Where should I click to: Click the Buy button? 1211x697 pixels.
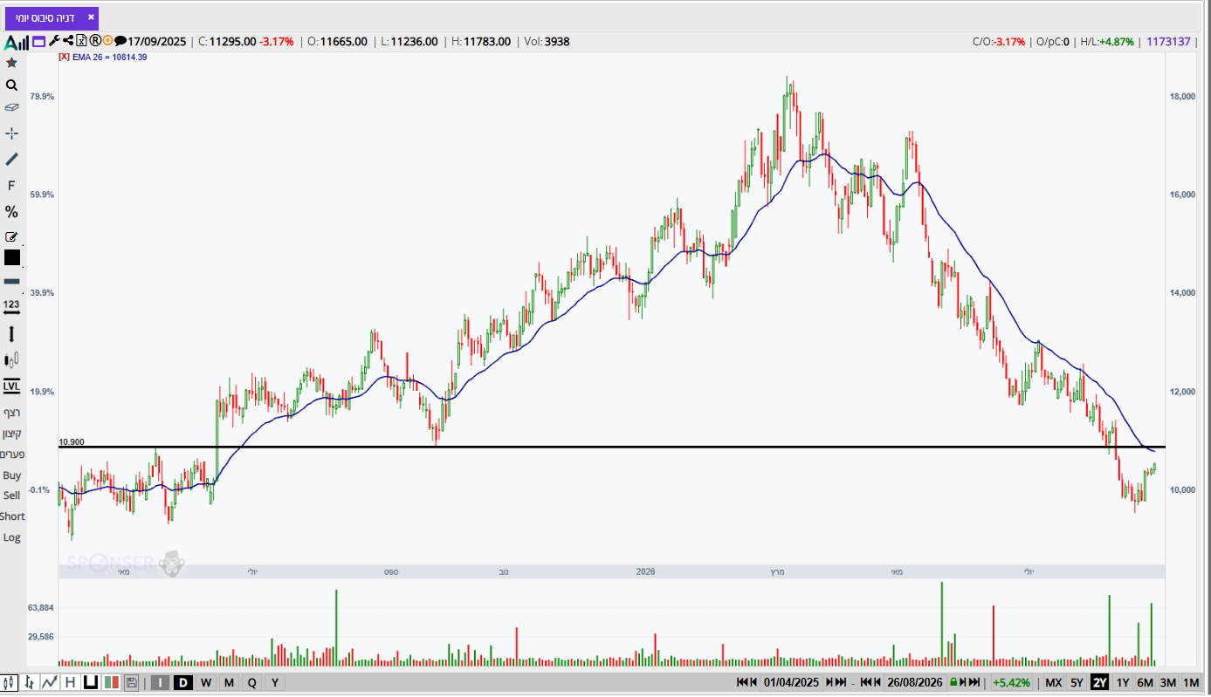pos(11,475)
